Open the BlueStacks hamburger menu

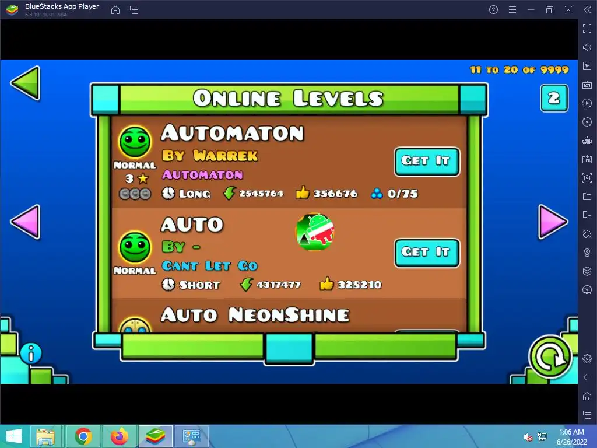point(512,10)
